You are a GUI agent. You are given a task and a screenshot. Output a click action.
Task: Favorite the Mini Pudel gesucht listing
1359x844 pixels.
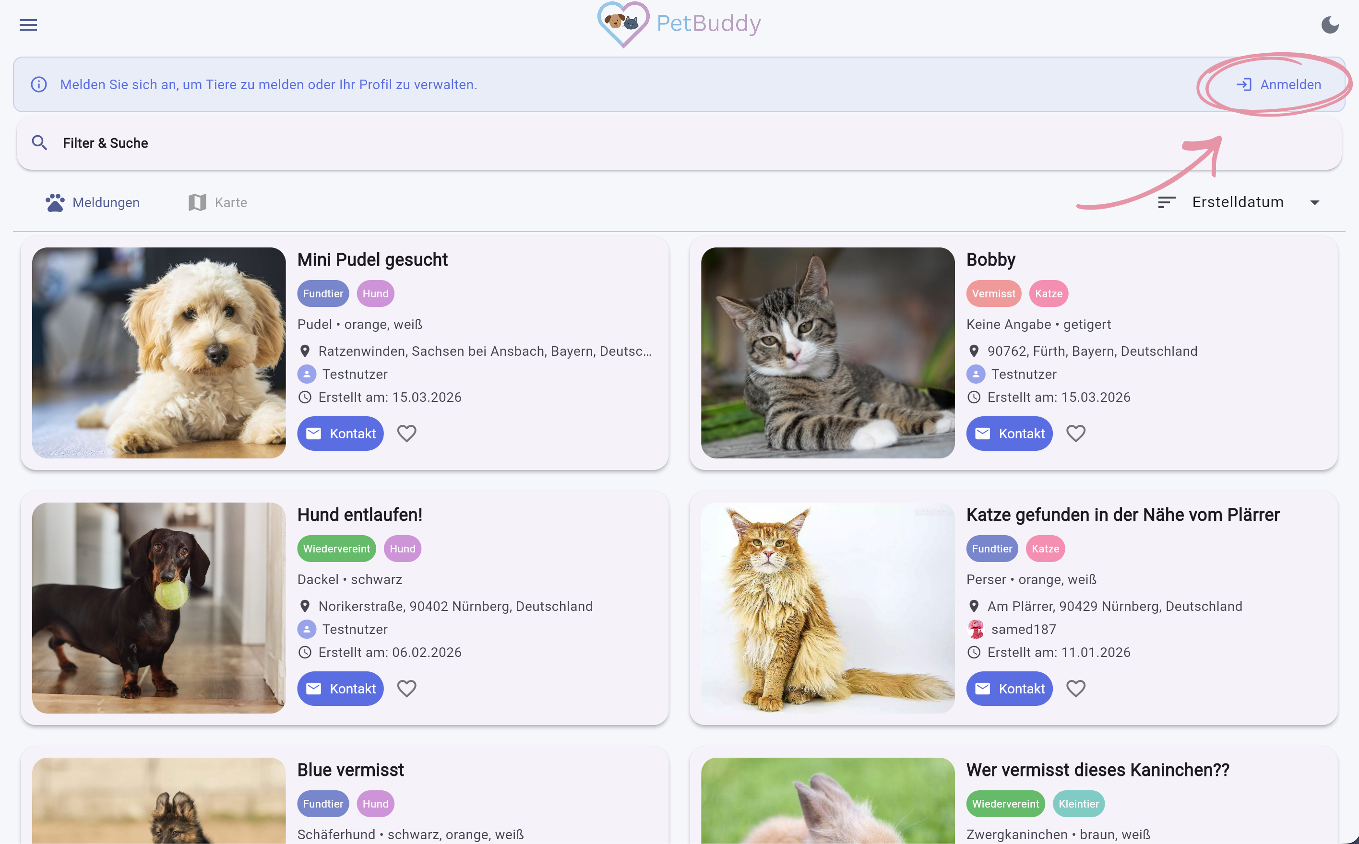pyautogui.click(x=406, y=434)
